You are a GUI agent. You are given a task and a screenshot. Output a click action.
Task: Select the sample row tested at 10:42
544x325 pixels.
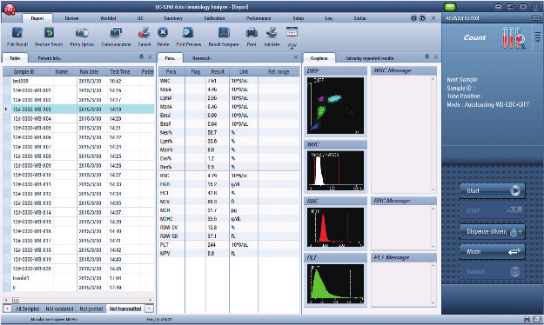pos(78,81)
